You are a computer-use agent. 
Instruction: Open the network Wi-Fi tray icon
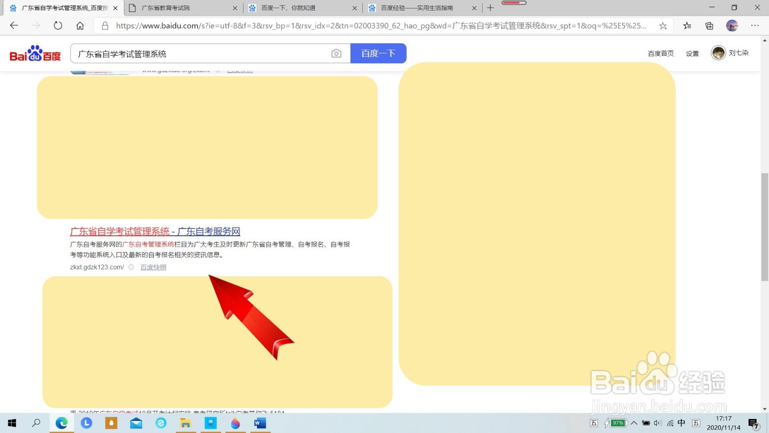click(670, 423)
